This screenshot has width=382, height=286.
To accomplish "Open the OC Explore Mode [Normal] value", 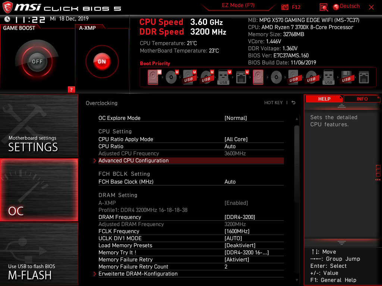I will click(x=236, y=118).
